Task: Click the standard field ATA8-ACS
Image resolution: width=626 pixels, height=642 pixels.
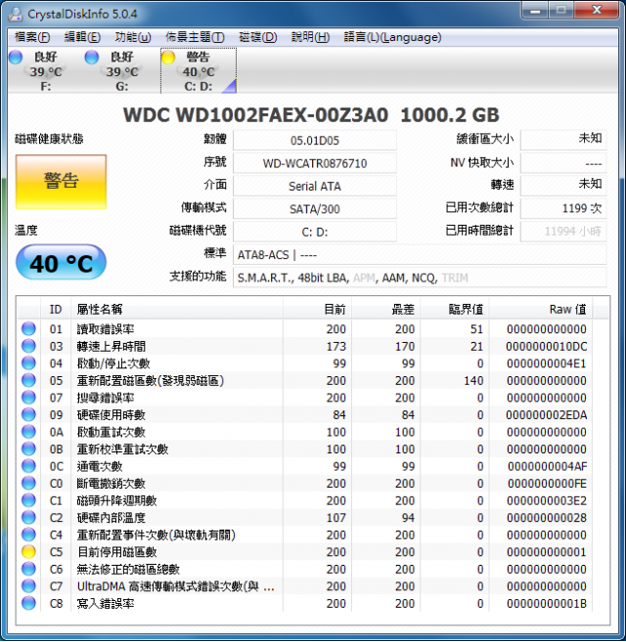Action: [x=420, y=255]
